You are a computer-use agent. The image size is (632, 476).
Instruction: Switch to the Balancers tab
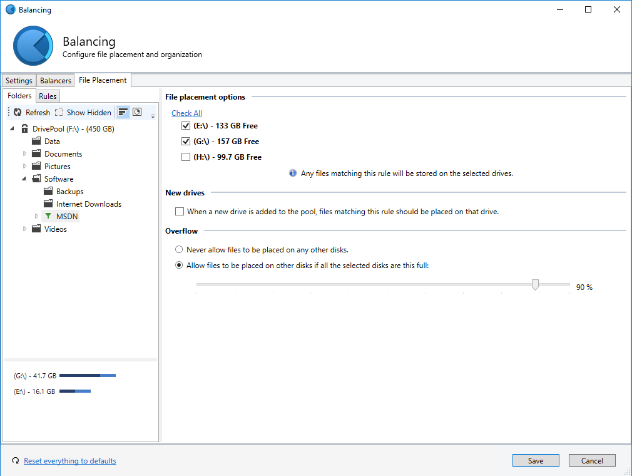(55, 81)
